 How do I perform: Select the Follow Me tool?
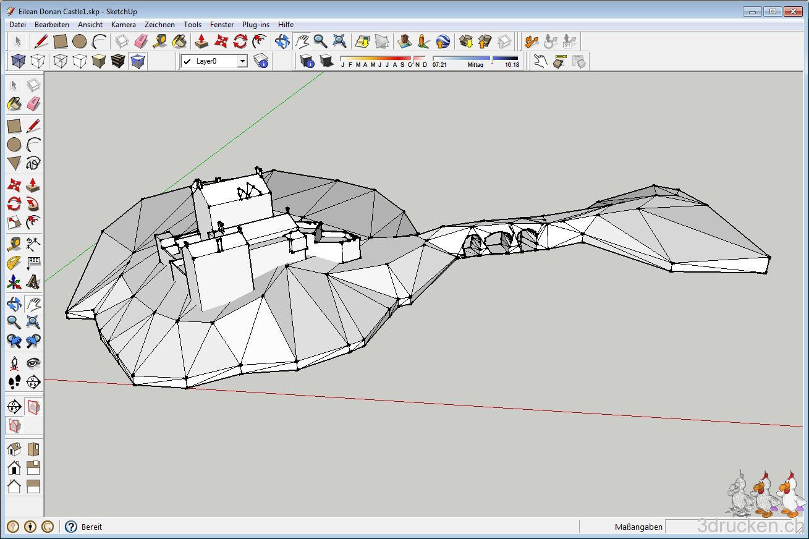click(x=33, y=204)
